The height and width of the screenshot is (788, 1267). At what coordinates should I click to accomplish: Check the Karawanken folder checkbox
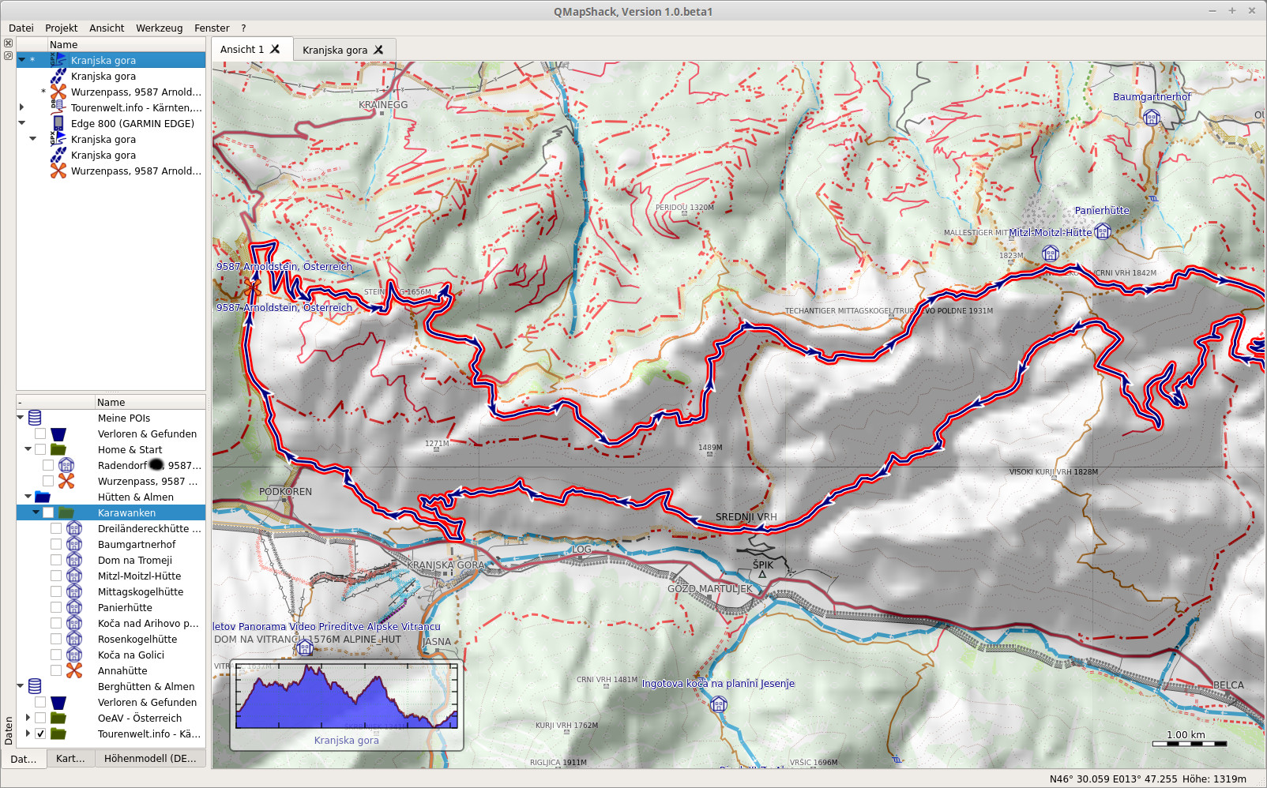(48, 512)
